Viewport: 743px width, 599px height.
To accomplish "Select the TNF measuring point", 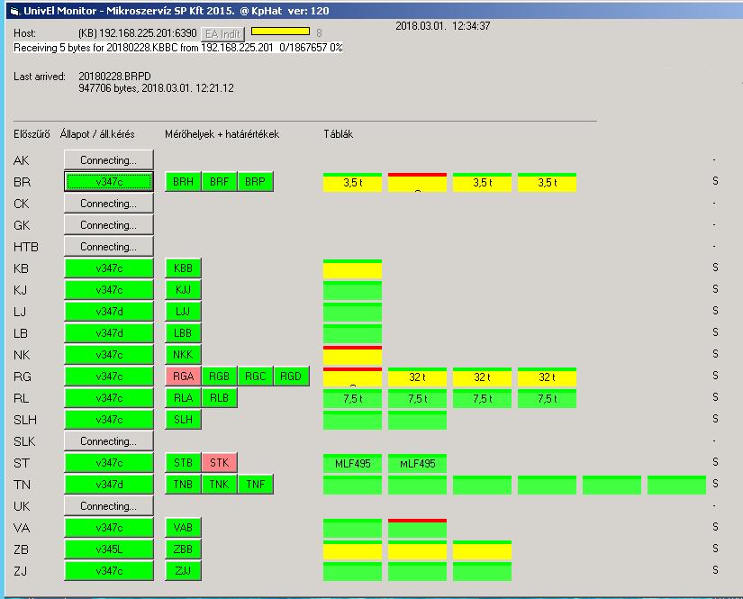I will (255, 485).
